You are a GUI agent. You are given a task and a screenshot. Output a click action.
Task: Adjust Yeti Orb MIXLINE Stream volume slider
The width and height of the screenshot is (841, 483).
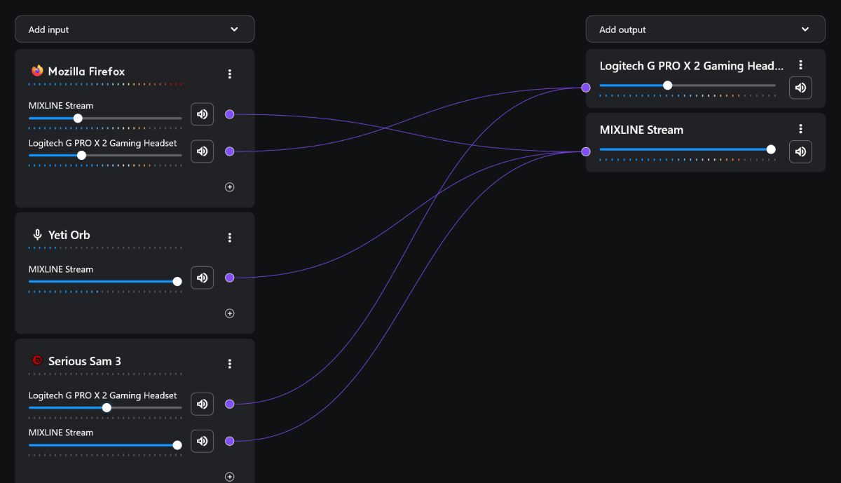point(105,281)
